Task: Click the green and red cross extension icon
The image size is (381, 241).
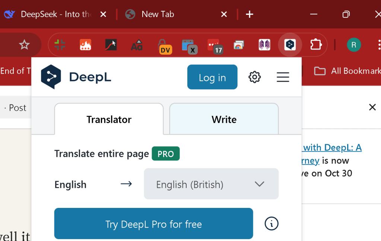Action: click(x=60, y=45)
